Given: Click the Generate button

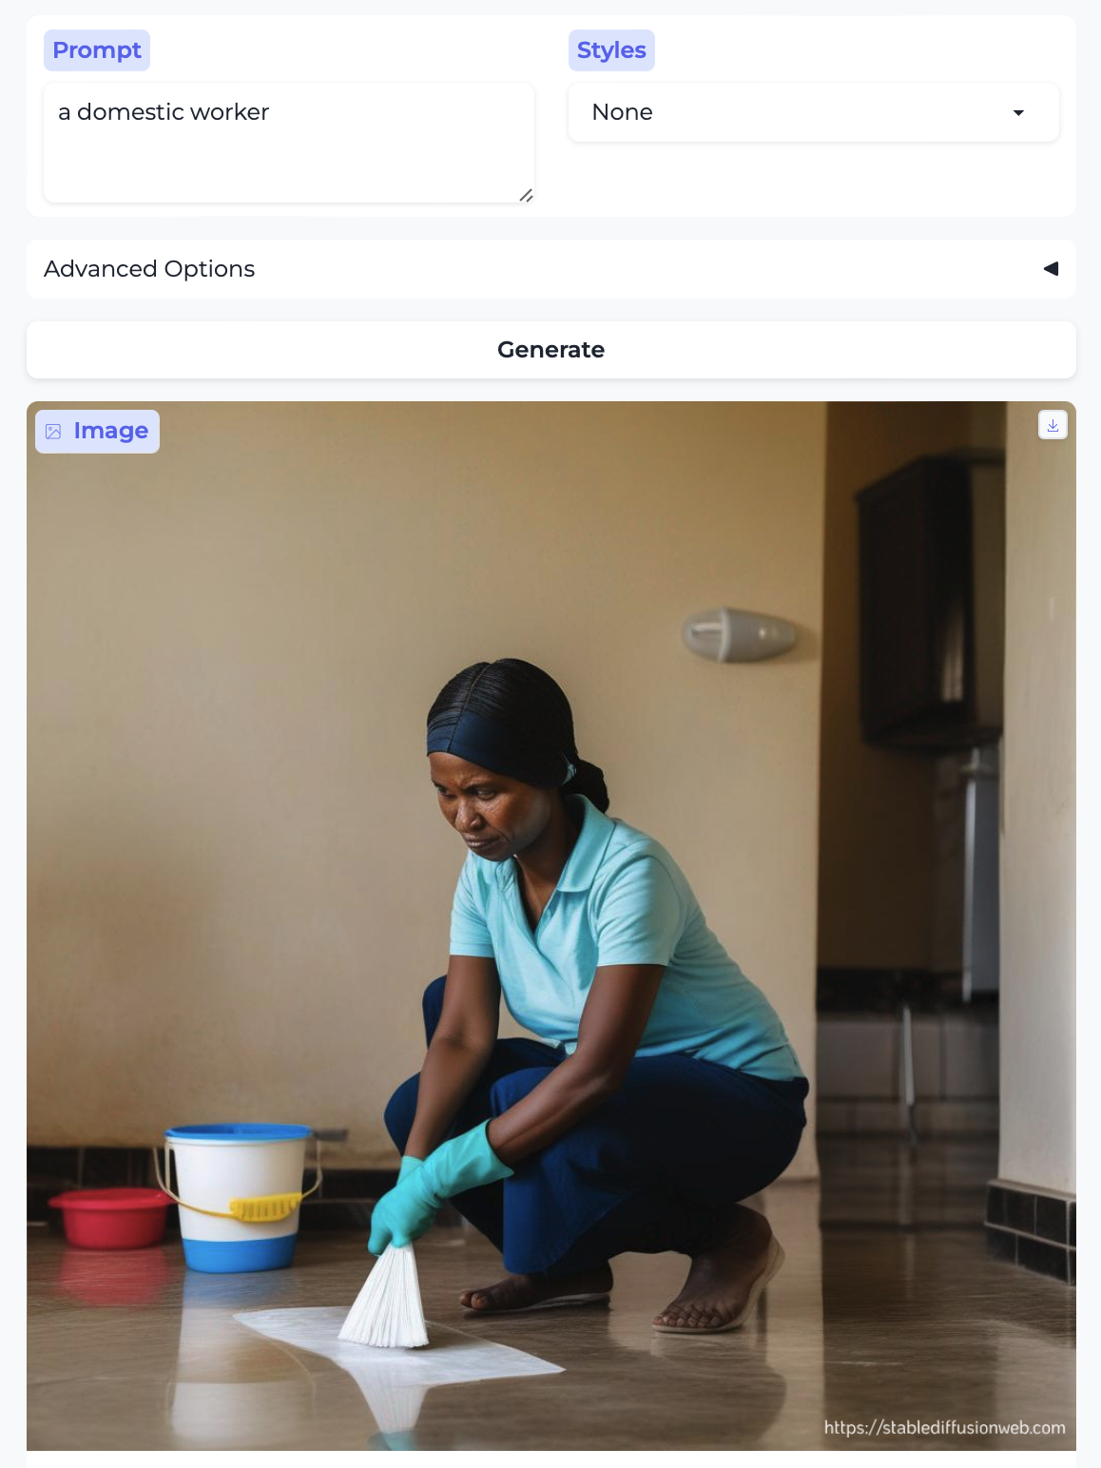Looking at the screenshot, I should coord(551,350).
